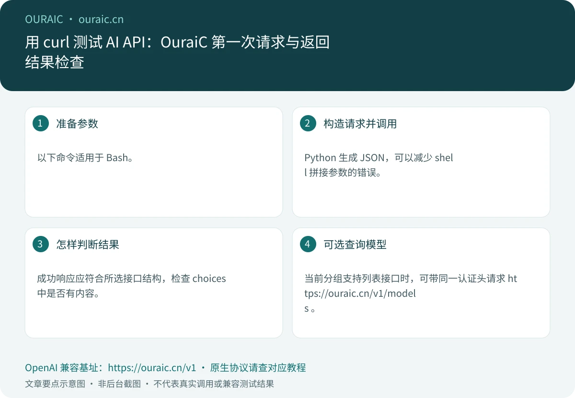The width and height of the screenshot is (575, 398).
Task: Click the card heading "怎样判断结果"
Action: tap(88, 245)
